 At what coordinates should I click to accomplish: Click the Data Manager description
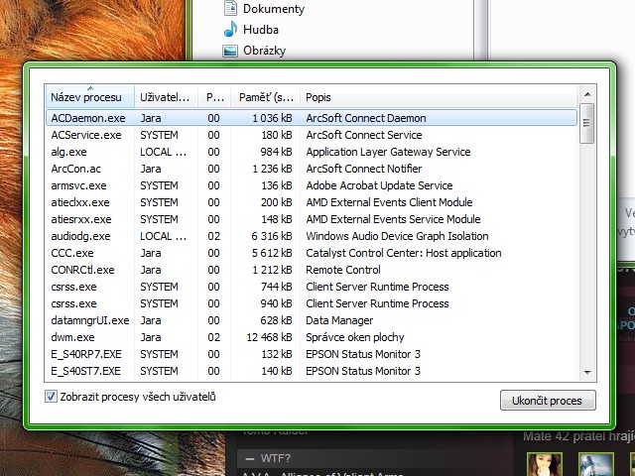click(x=339, y=320)
